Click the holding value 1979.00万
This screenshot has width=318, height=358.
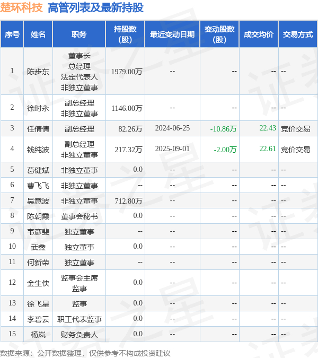[x=127, y=72]
